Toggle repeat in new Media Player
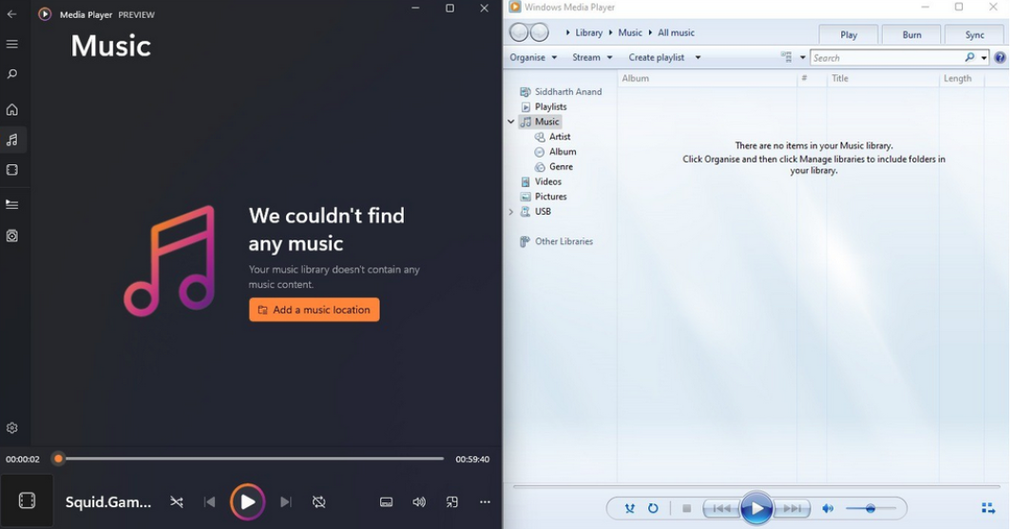The height and width of the screenshot is (529, 1014). tap(318, 501)
